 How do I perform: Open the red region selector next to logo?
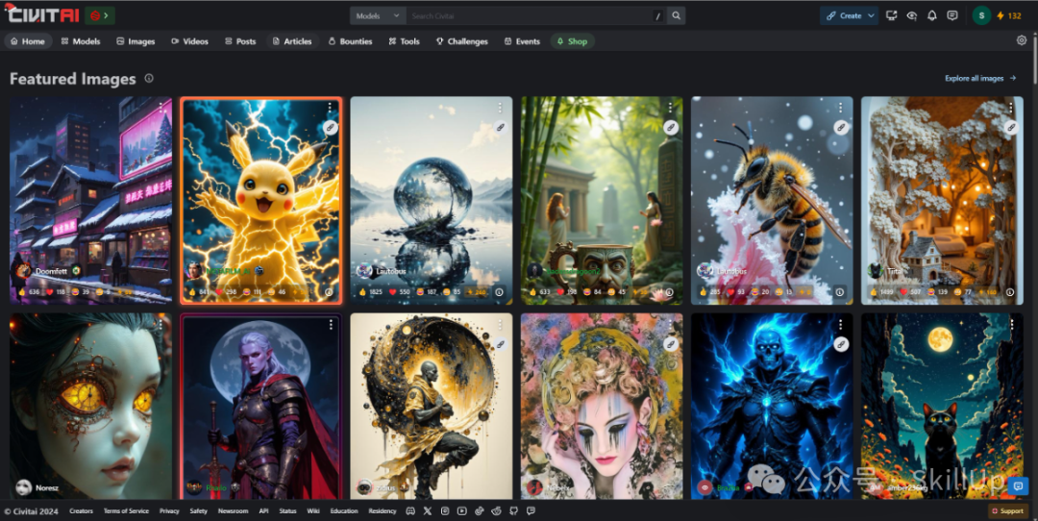tap(99, 15)
